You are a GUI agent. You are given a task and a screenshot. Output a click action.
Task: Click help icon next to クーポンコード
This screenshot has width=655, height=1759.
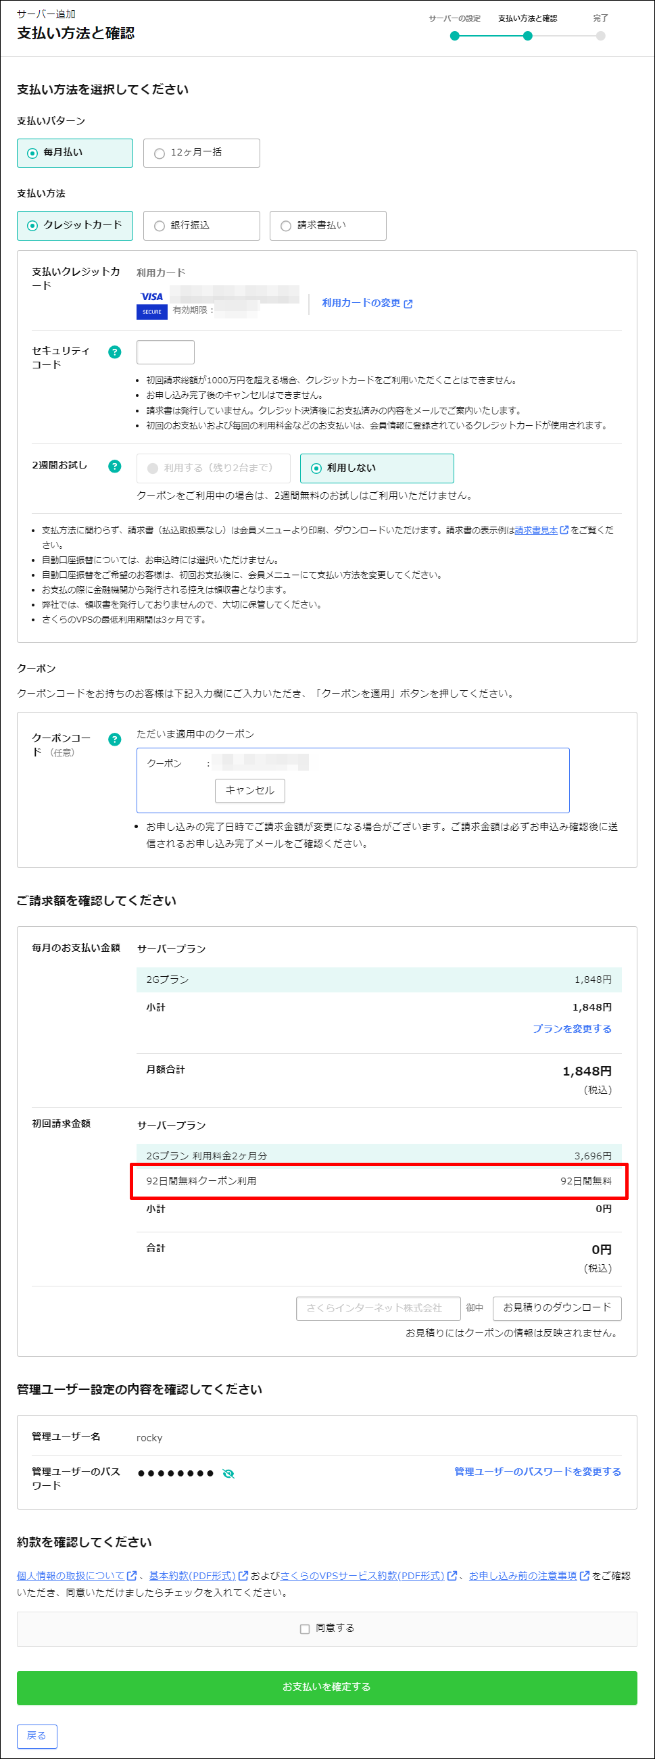[x=115, y=739]
